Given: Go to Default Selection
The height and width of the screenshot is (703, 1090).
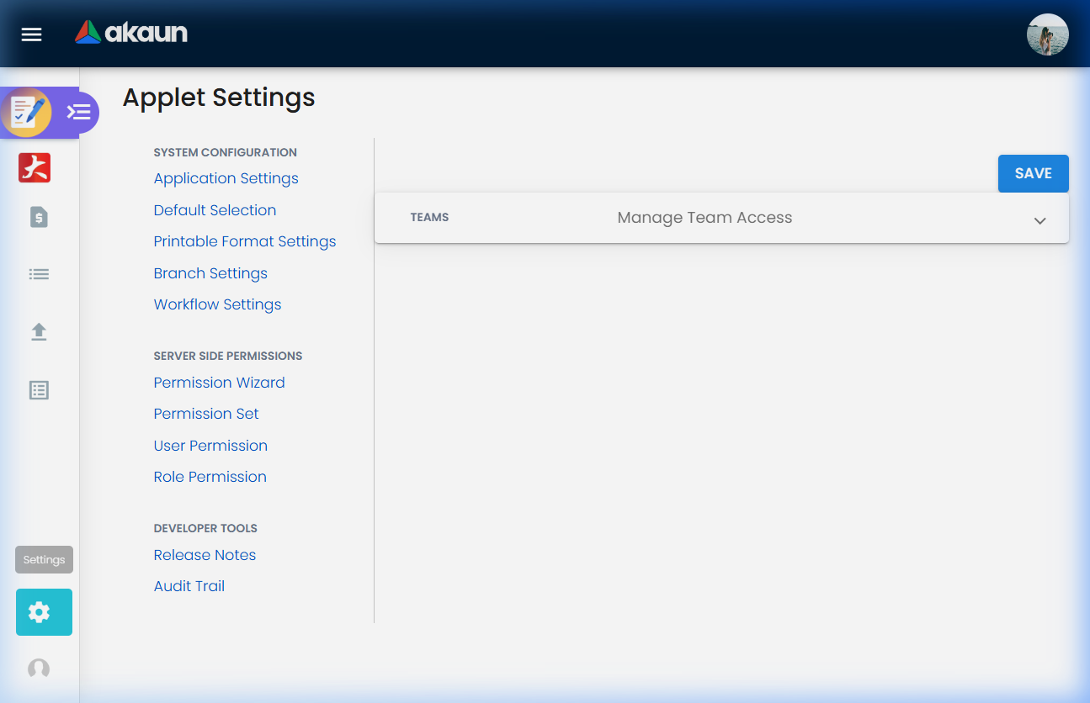Looking at the screenshot, I should tap(215, 210).
